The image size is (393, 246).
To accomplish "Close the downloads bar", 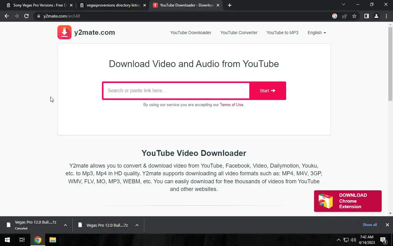I will [387, 225].
